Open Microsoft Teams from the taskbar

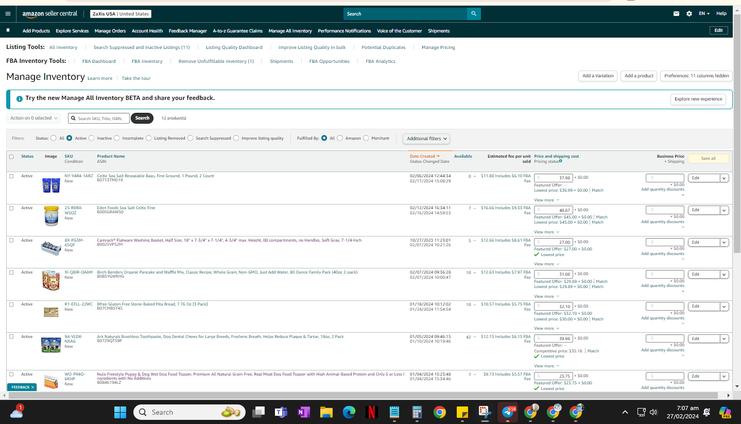coord(281,412)
